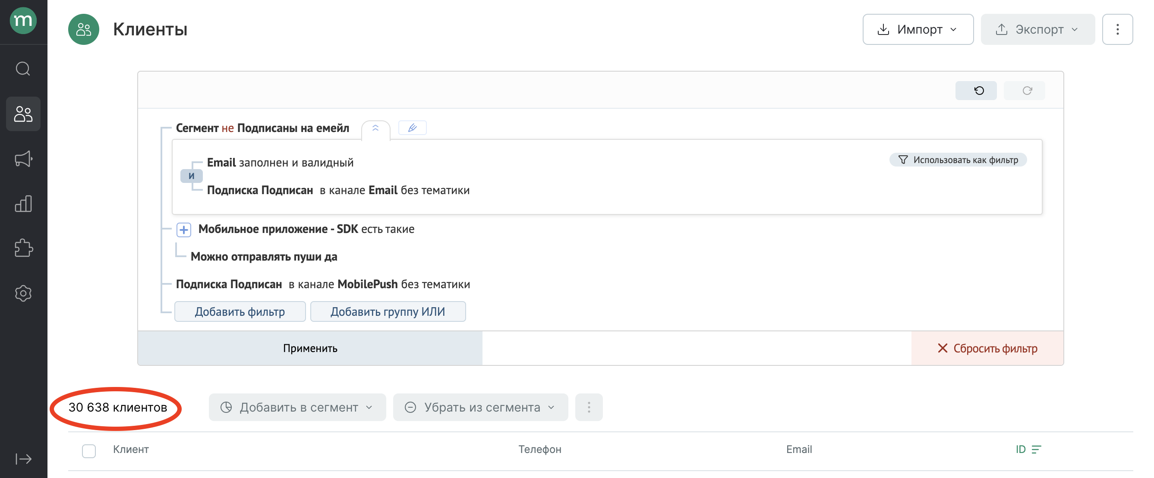Click the MobilePush subscription filter row
The image size is (1154, 478).
tap(323, 284)
